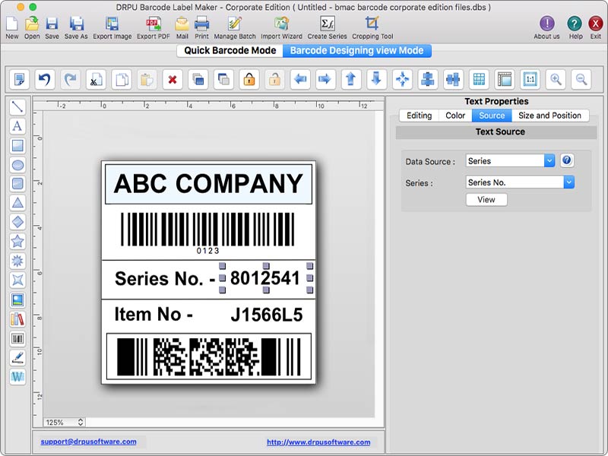Cut the selected object
The image size is (608, 456).
[96, 80]
